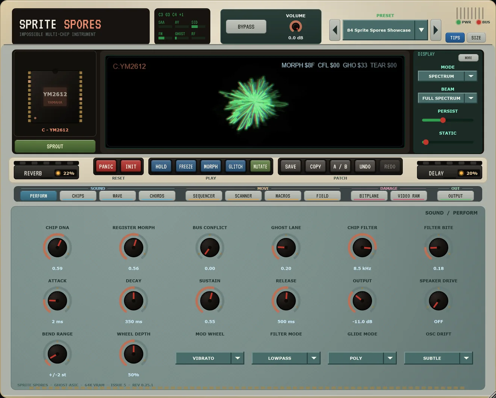This screenshot has height=398, width=496.
Task: Click the Decay knob
Action: (x=133, y=301)
